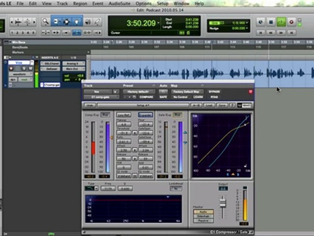Select the Zoomer magnifier tool
The image size is (314, 236).
click(46, 22)
